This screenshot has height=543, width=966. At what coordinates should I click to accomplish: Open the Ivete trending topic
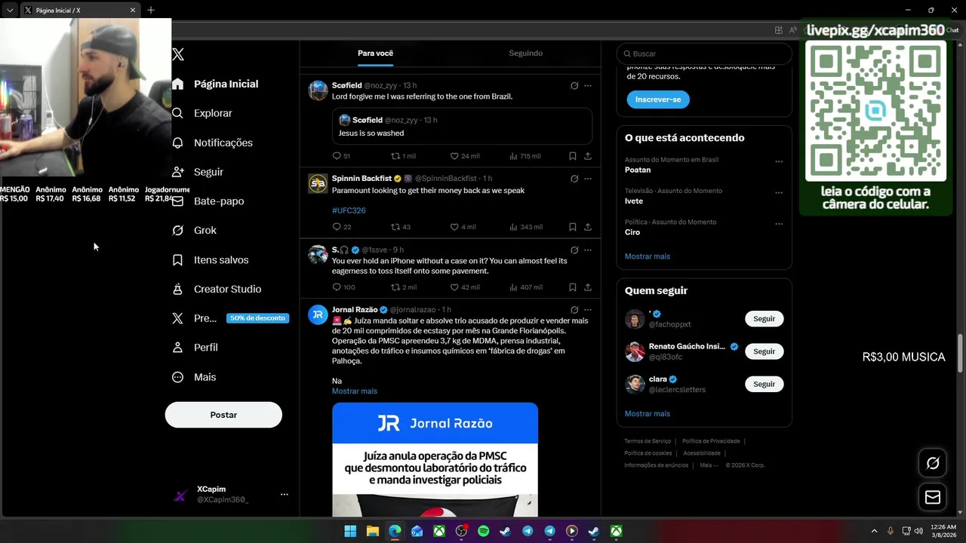click(x=634, y=201)
